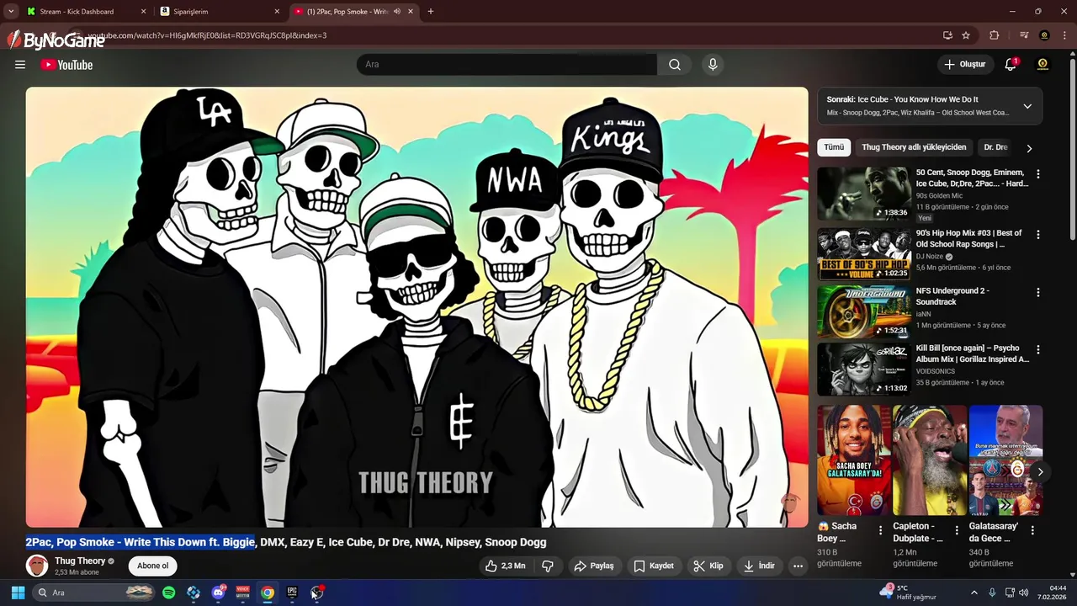This screenshot has width=1077, height=606.
Task: Open options for 90's Hip Hop Mix
Action: [x=1038, y=235]
